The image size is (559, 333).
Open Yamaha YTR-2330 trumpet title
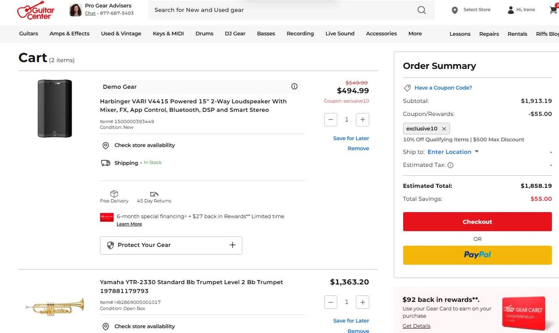(x=192, y=286)
